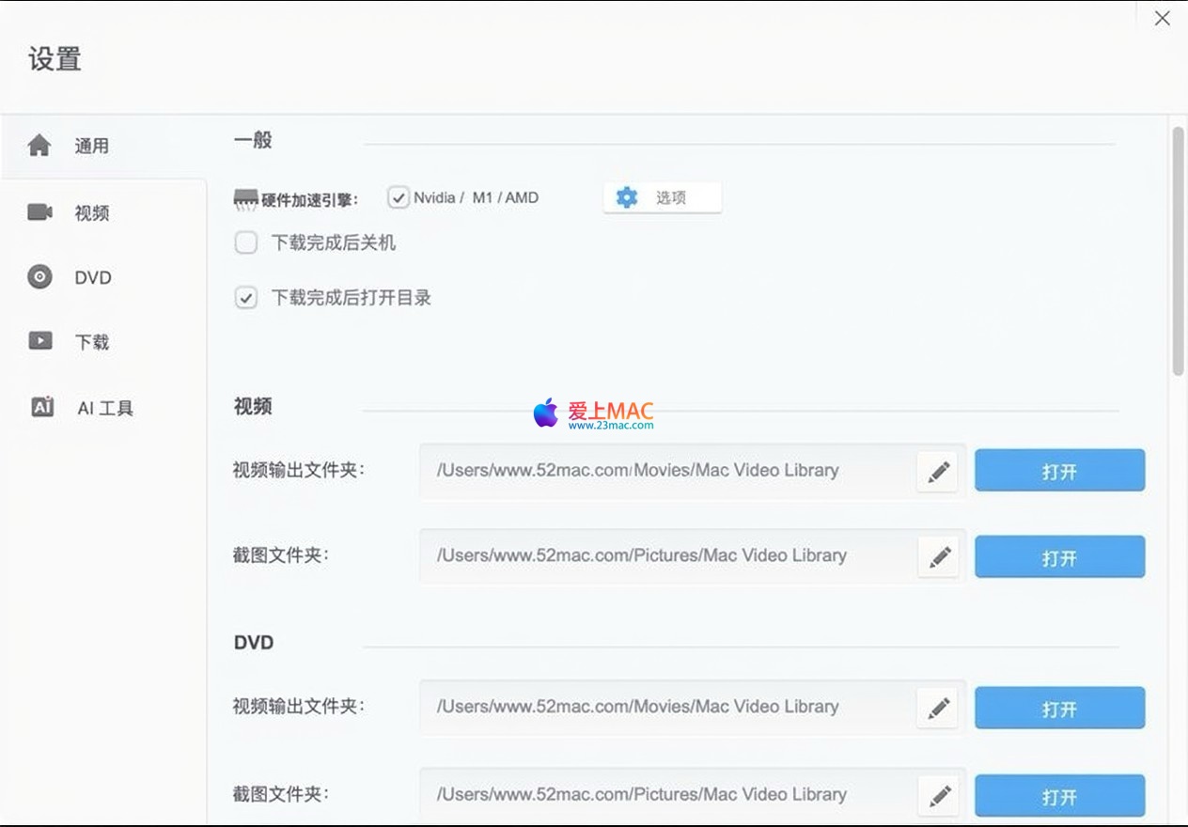Screen dimensions: 1188x827
Task: Uncheck 下载完成后打开目录 option
Action: [246, 298]
